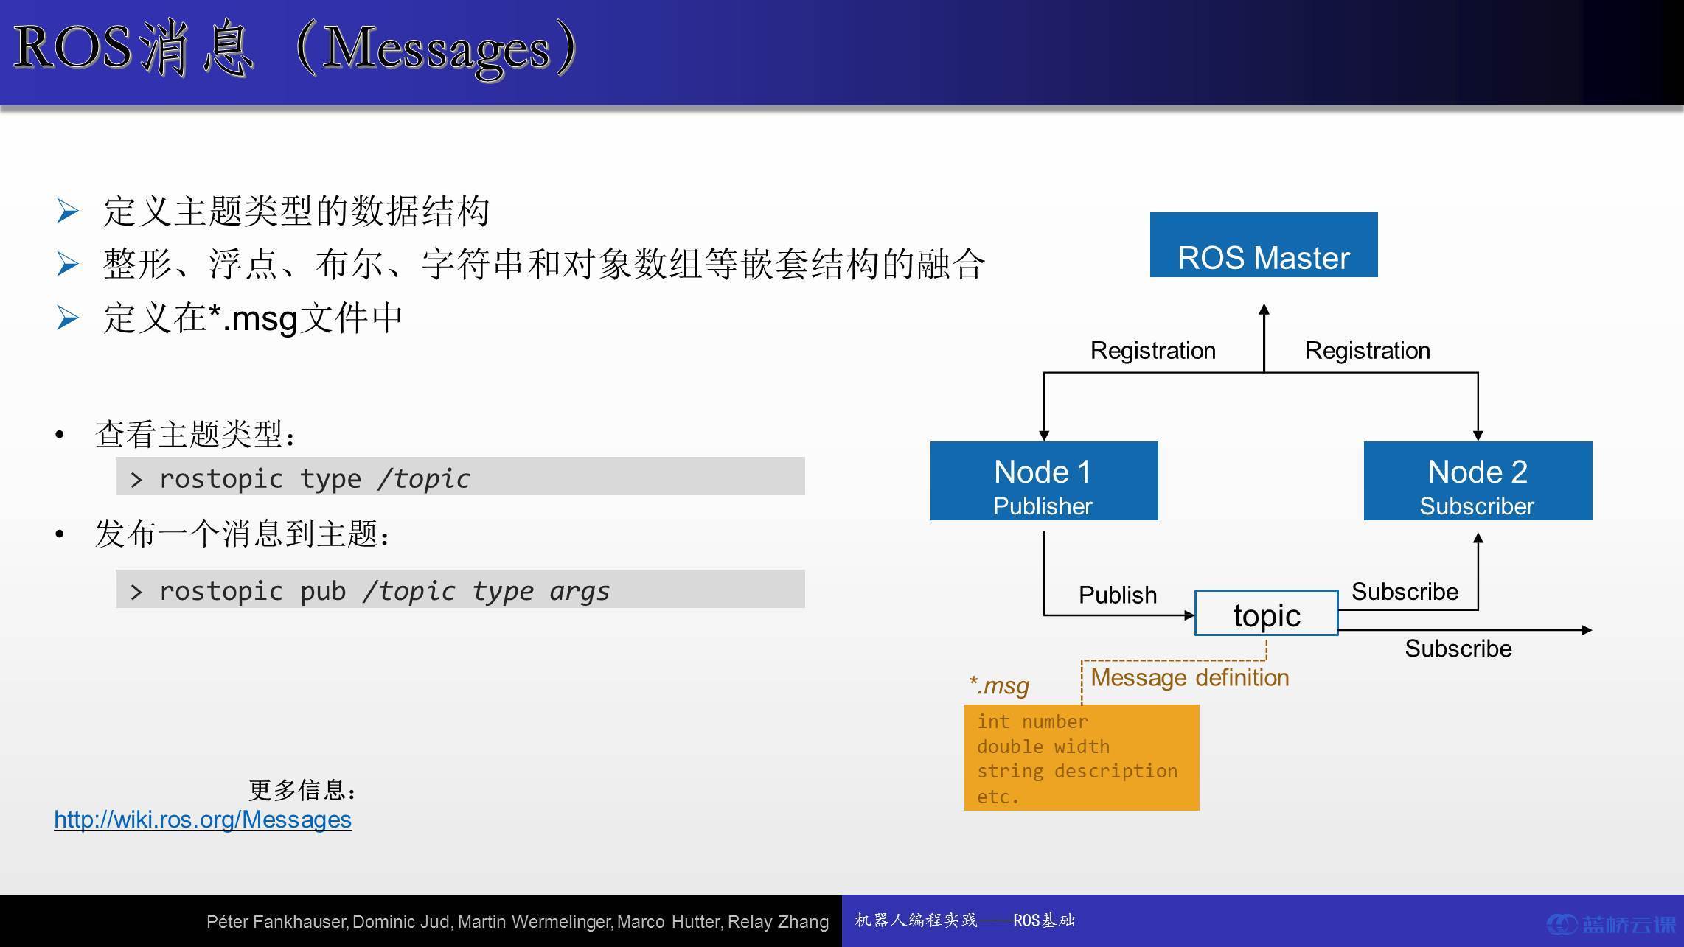Click the 'string description' line
This screenshot has width=1684, height=947.
(1077, 771)
